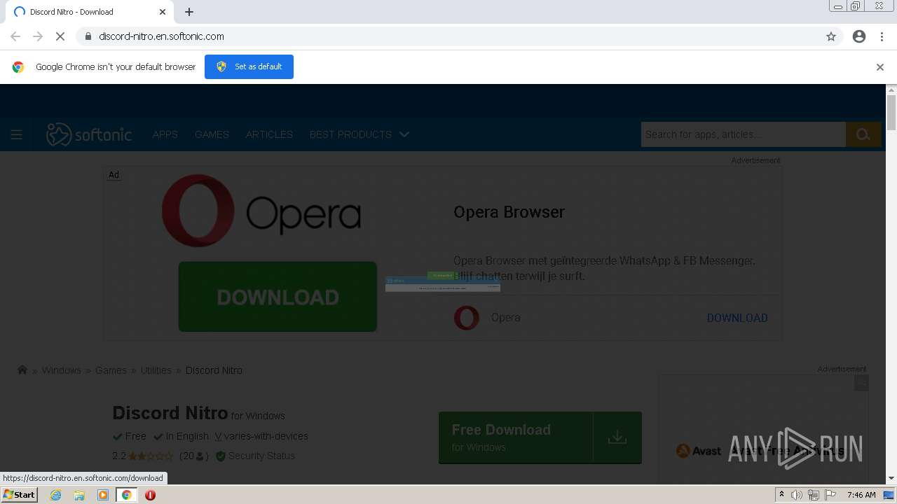Bookmark this page with the star icon
The width and height of the screenshot is (897, 504).
click(831, 36)
